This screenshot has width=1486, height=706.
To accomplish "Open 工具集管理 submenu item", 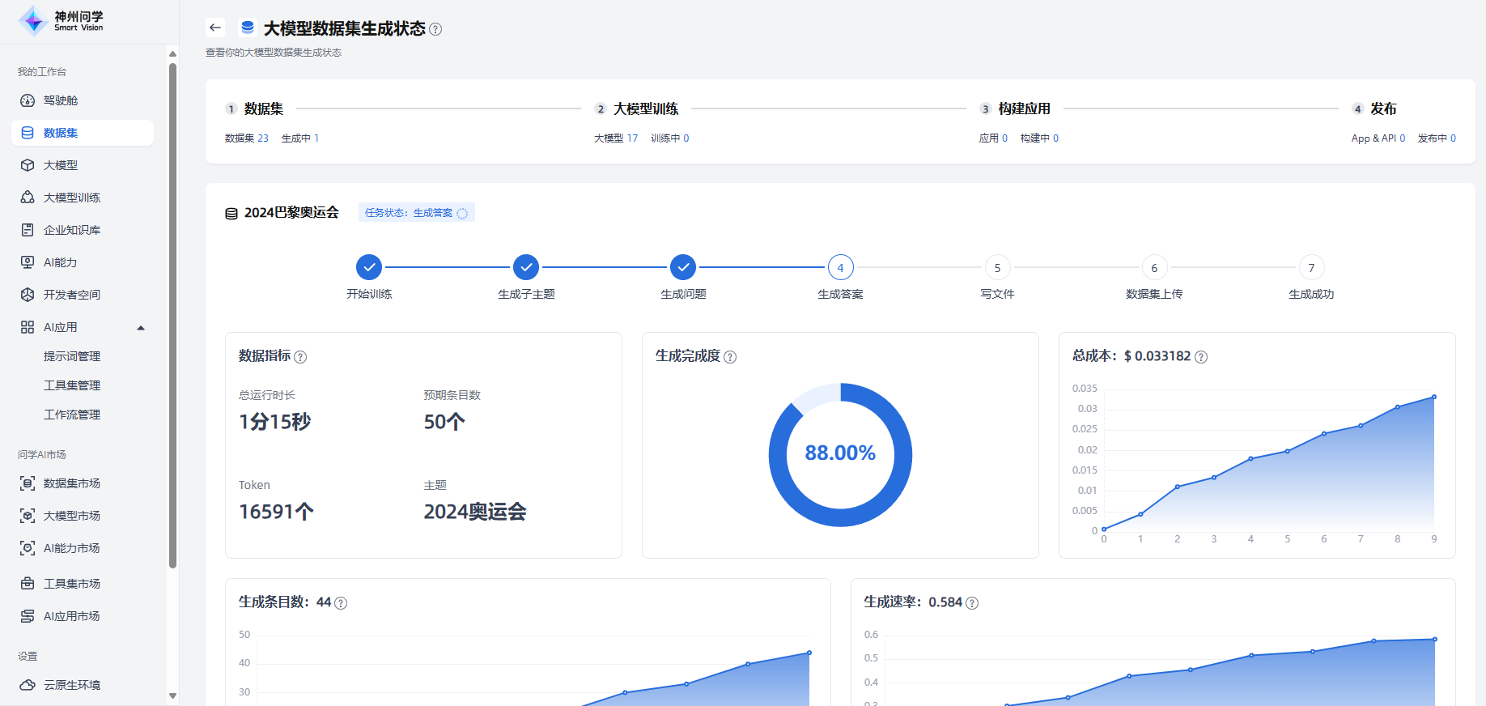I will pyautogui.click(x=72, y=385).
